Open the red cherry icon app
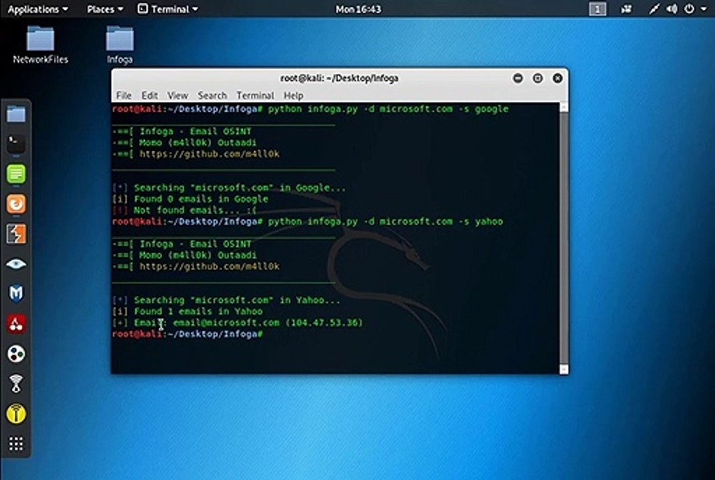The width and height of the screenshot is (715, 480). pyautogui.click(x=16, y=324)
